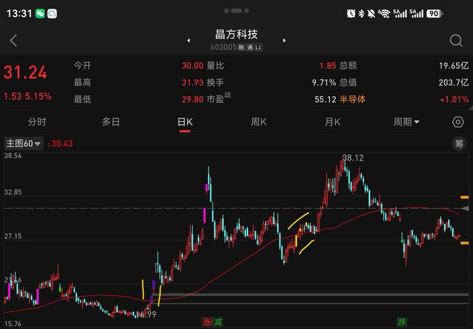Tap the 总值 value 203.7亿

pyautogui.click(x=454, y=82)
